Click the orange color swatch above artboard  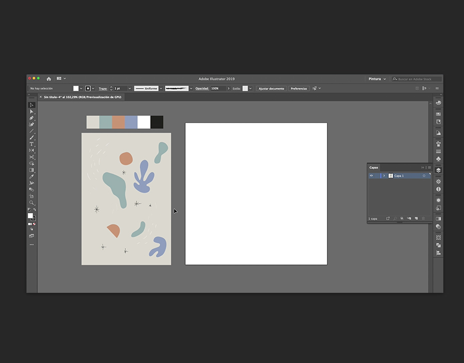119,122
